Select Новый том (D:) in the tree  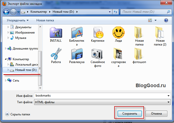pos(26,70)
